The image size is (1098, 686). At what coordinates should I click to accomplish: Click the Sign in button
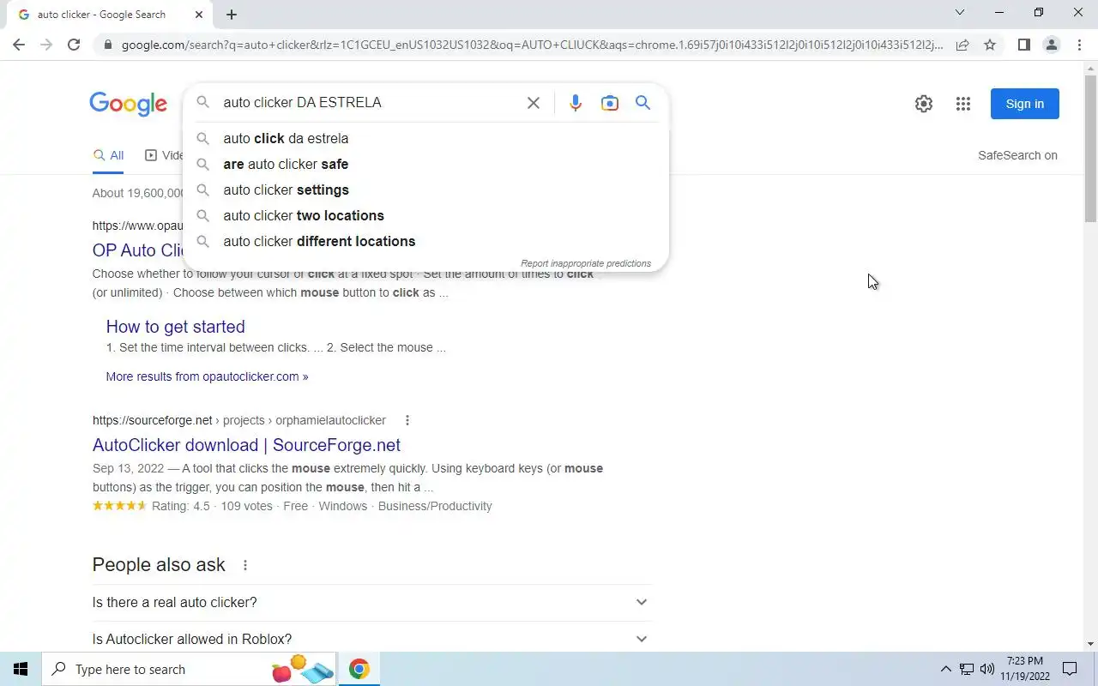tap(1025, 104)
